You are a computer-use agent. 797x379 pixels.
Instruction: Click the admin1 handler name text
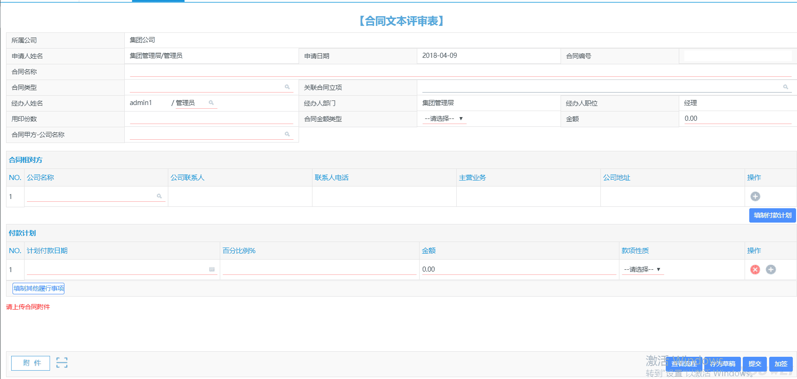[x=141, y=103]
